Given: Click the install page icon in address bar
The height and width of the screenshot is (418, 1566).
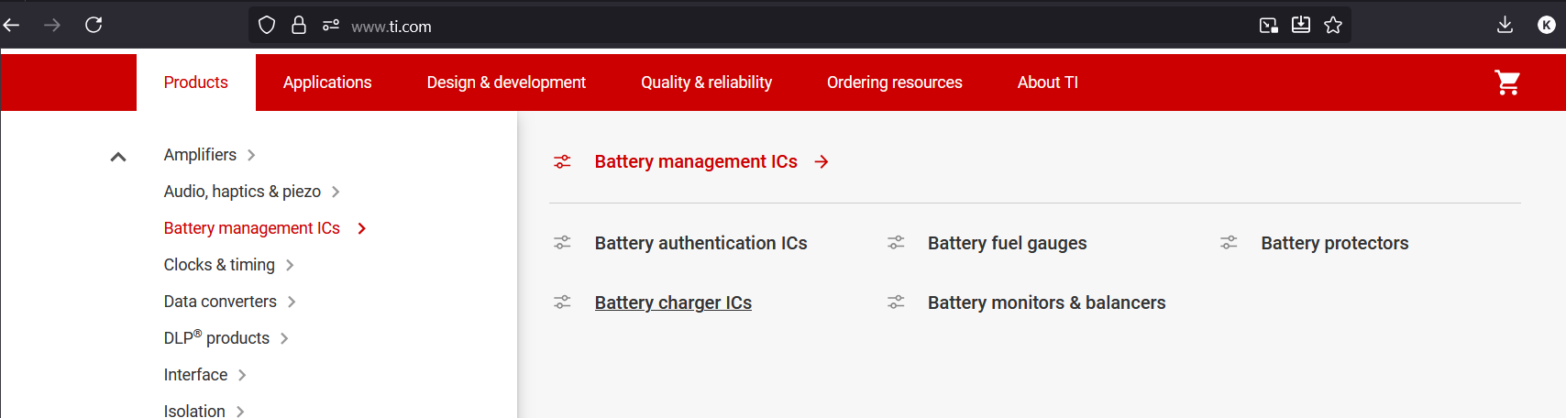Looking at the screenshot, I should coord(1301,25).
